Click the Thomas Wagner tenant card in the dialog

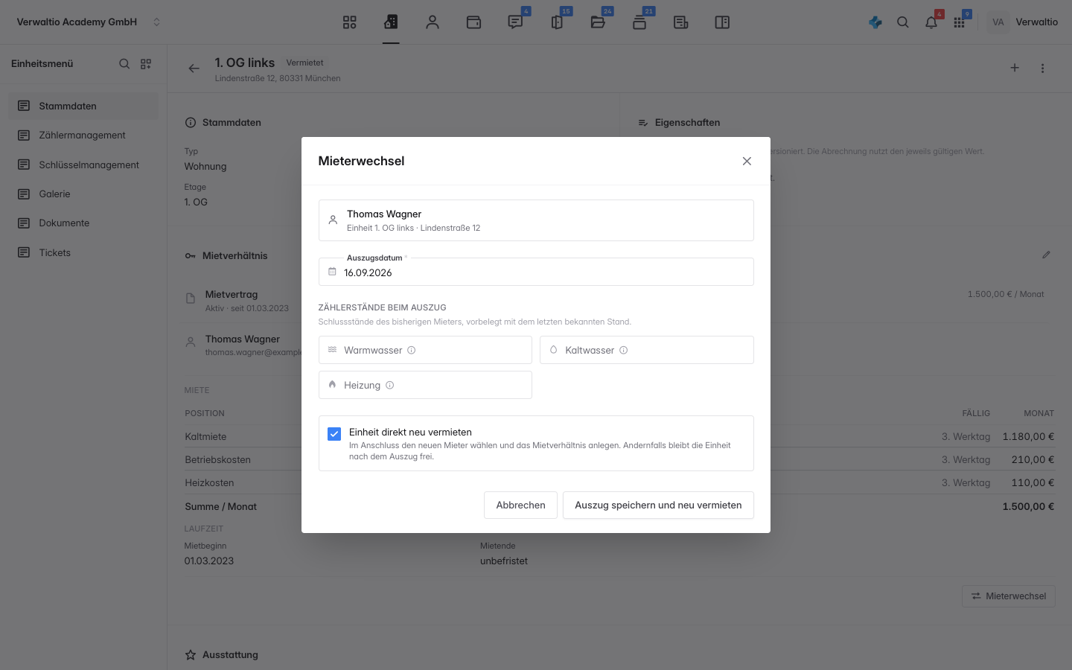tap(536, 220)
